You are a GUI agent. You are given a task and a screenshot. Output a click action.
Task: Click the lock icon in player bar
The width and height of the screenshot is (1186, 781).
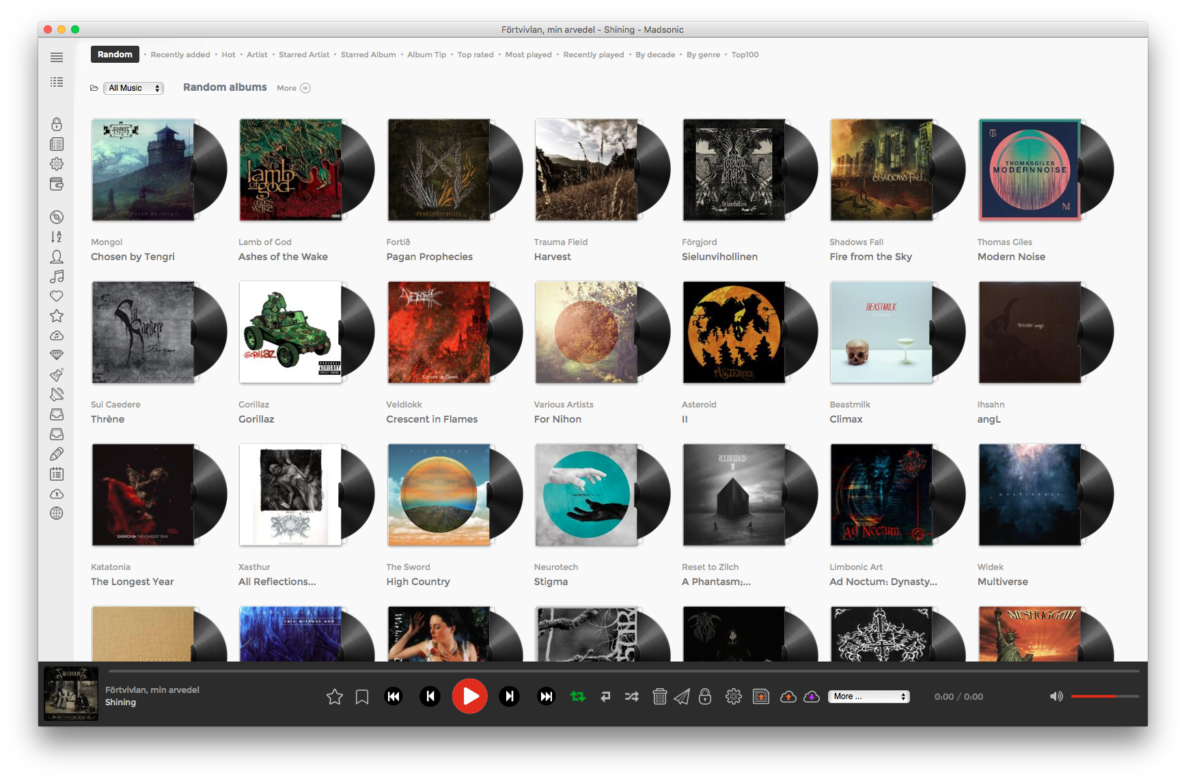[705, 696]
